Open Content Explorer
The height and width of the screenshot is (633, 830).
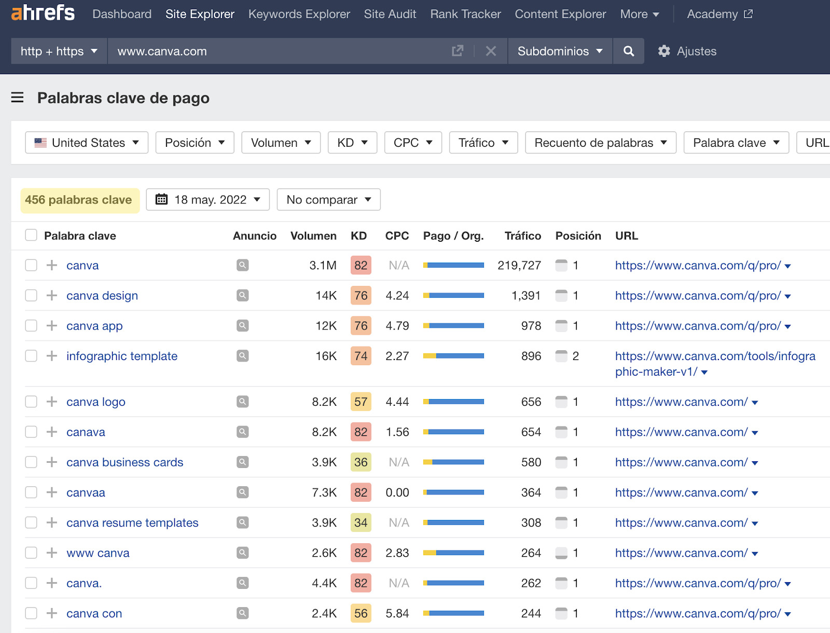tap(560, 14)
